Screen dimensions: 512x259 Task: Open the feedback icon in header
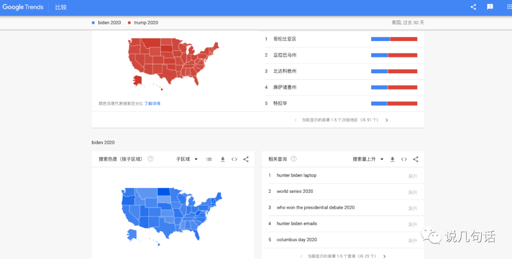pyautogui.click(x=490, y=7)
